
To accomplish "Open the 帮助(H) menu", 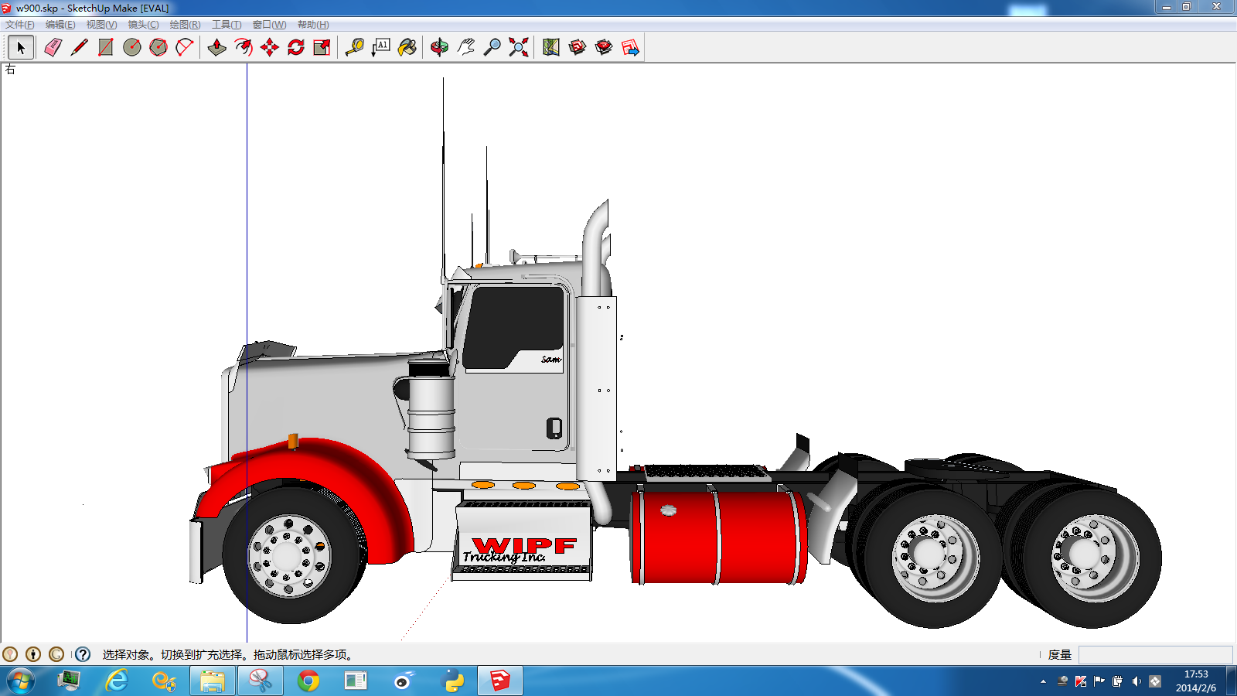I will click(313, 25).
